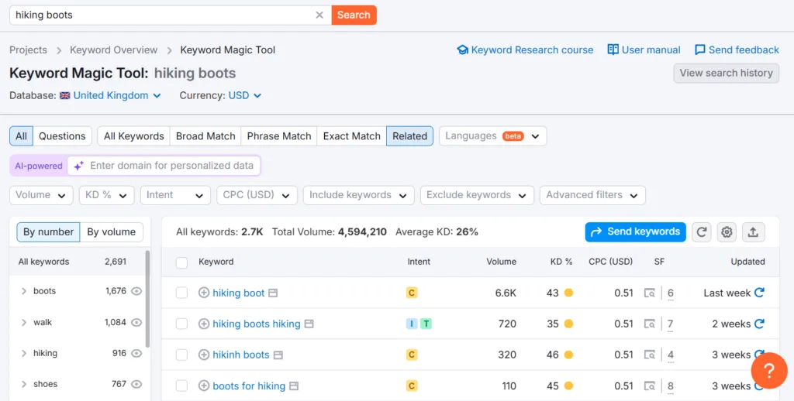
Task: Click SERP features icon in hiking boots hiking row
Action: [x=649, y=324]
